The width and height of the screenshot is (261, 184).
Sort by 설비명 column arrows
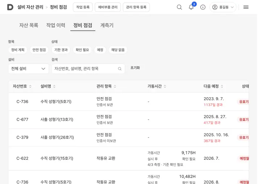point(54,86)
